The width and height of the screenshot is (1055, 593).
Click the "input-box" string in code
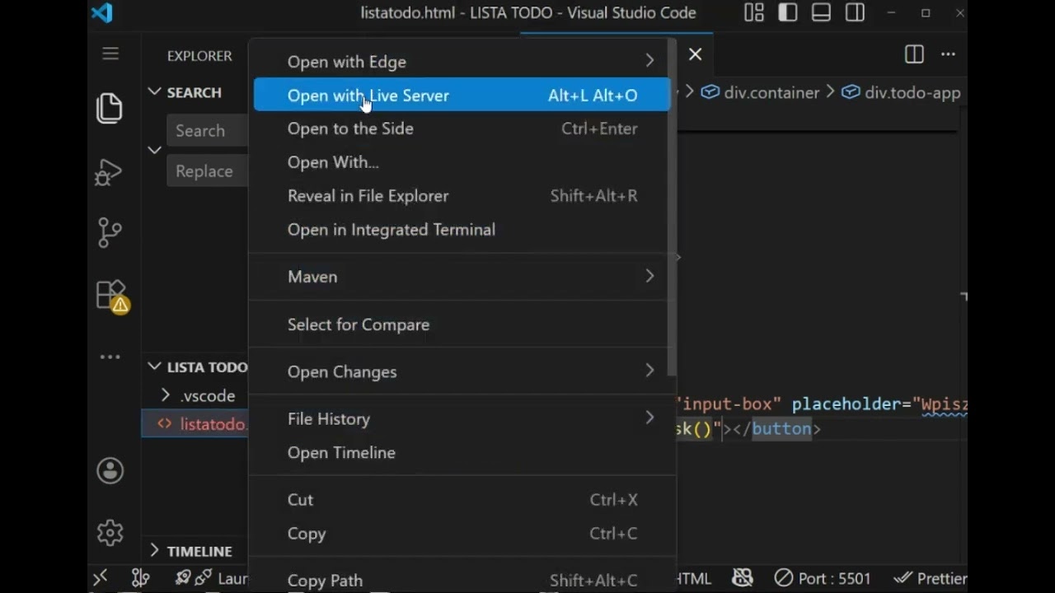(x=729, y=404)
